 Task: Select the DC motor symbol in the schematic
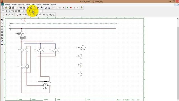pyautogui.click(x=45, y=85)
